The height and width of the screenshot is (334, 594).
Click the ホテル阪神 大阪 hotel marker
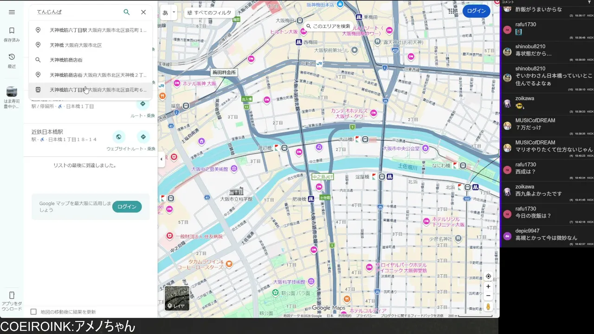pos(177,83)
